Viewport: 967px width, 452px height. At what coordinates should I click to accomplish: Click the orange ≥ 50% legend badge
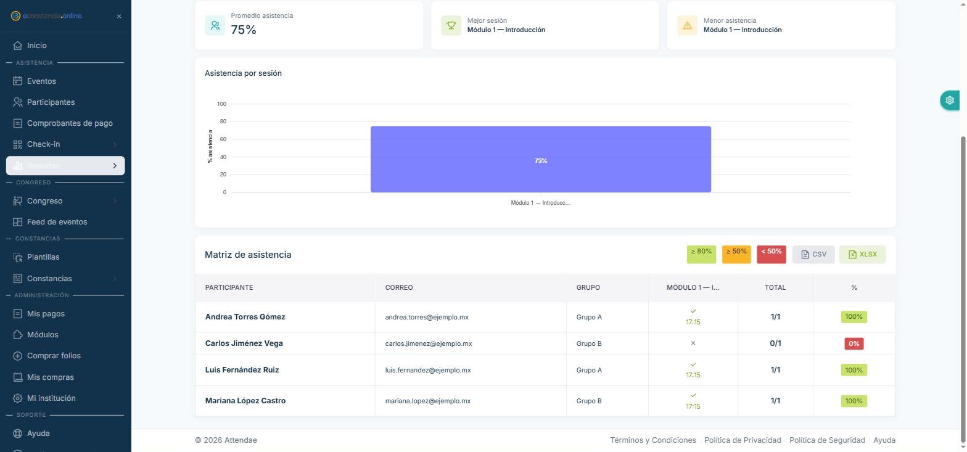click(736, 255)
